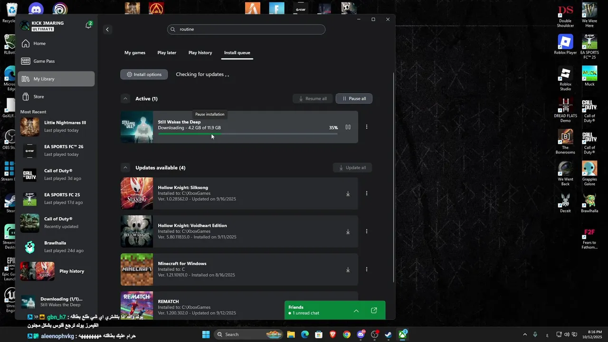The width and height of the screenshot is (608, 342).
Task: Switch to the My games tab
Action: tap(135, 53)
